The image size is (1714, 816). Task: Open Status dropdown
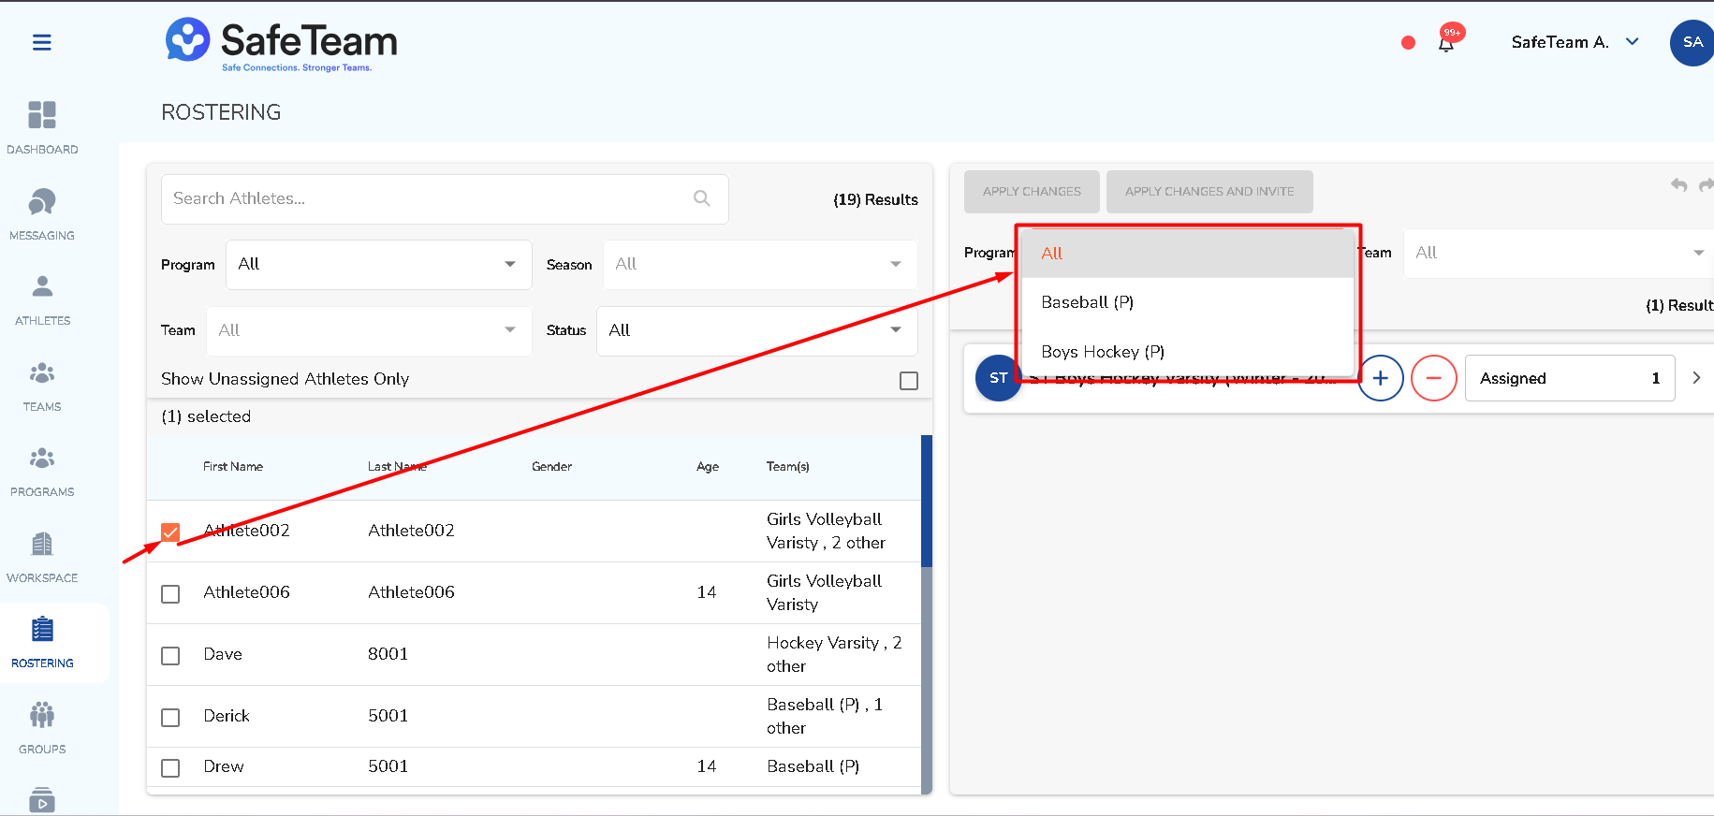756,330
